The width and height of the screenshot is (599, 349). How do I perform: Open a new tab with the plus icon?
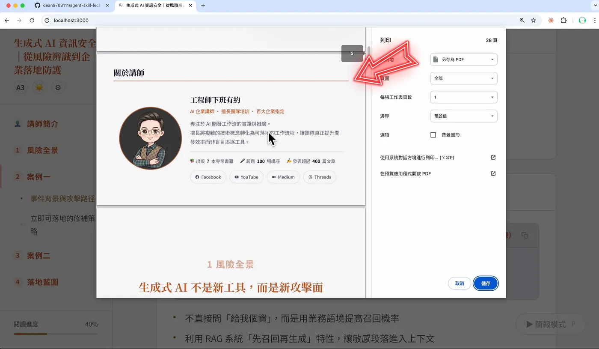coord(203,6)
